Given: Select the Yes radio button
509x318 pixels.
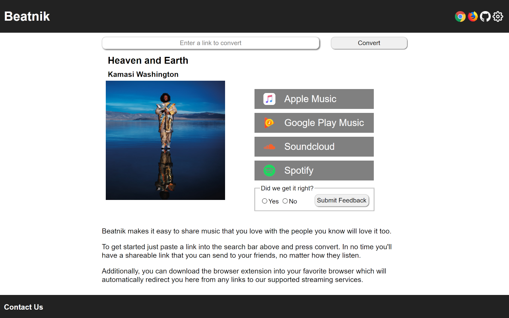Looking at the screenshot, I should [264, 201].
